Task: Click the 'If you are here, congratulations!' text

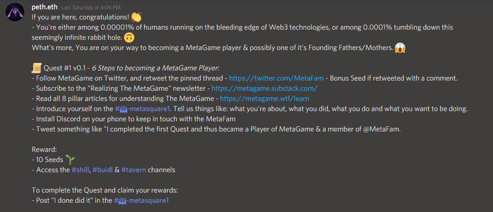Action: 80,18
